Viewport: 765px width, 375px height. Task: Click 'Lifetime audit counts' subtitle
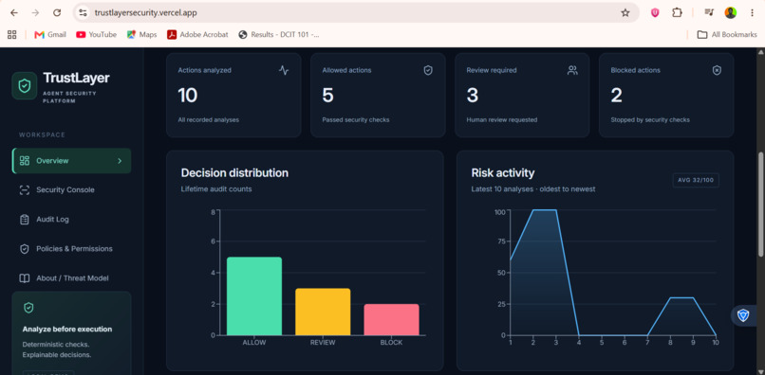click(216, 189)
